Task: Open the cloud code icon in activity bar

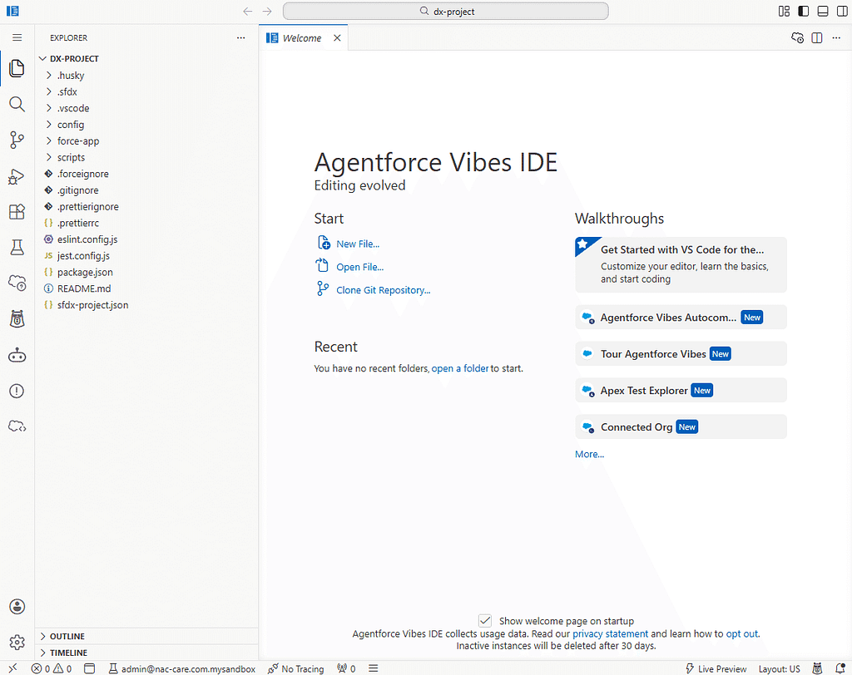Action: pos(17,426)
